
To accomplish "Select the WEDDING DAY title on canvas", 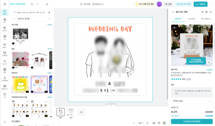I will pyautogui.click(x=110, y=29).
